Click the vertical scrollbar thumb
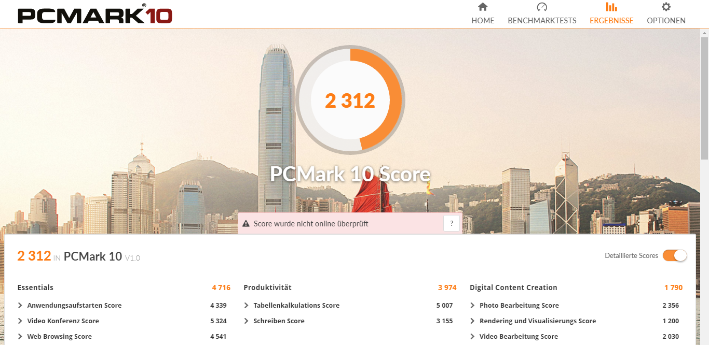This screenshot has width=709, height=345. click(x=704, y=98)
